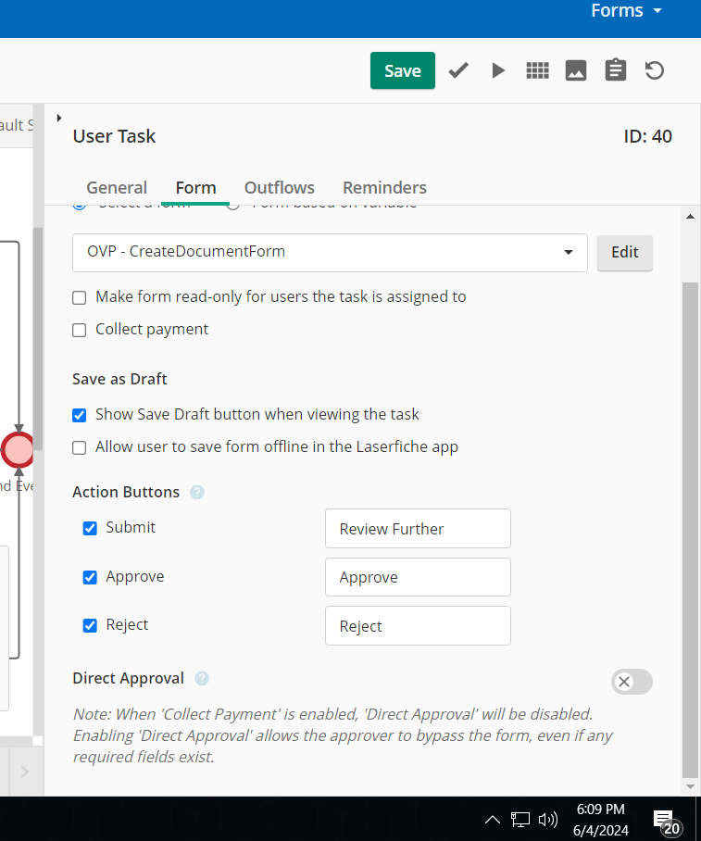Click the panel scrollbar up arrow
This screenshot has width=701, height=841.
click(690, 217)
